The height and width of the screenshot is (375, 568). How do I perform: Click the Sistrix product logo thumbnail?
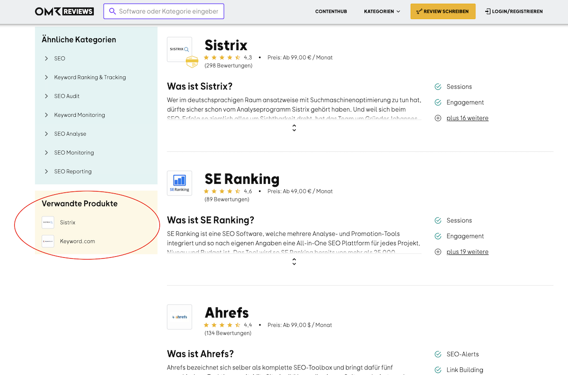[x=179, y=49]
